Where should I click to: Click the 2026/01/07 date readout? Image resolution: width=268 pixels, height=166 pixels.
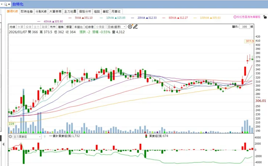(18, 32)
